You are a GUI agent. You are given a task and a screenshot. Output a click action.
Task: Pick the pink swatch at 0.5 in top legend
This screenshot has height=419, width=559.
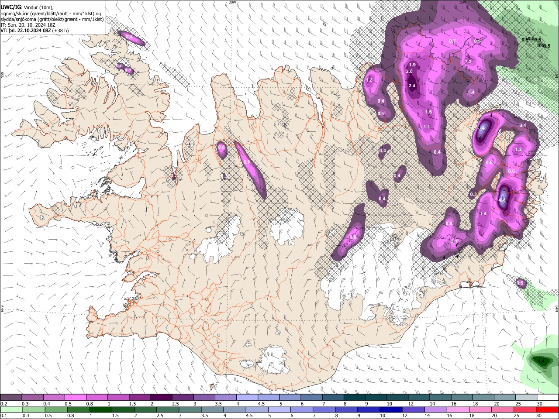[x=76, y=398]
